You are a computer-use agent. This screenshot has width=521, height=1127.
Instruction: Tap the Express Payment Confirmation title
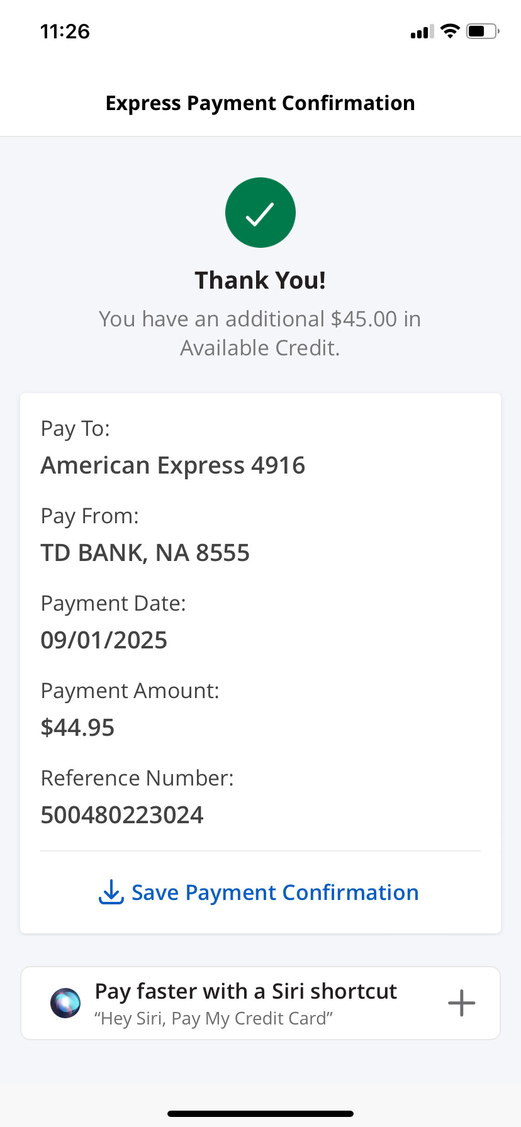pyautogui.click(x=260, y=103)
